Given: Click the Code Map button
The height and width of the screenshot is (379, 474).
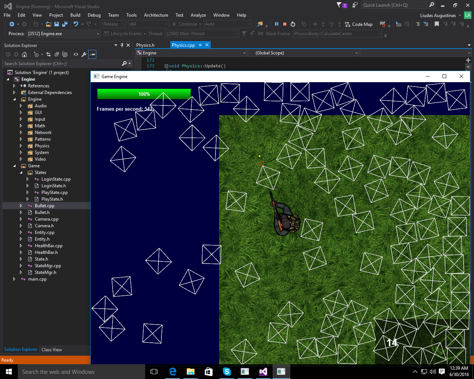Looking at the screenshot, I should (358, 24).
